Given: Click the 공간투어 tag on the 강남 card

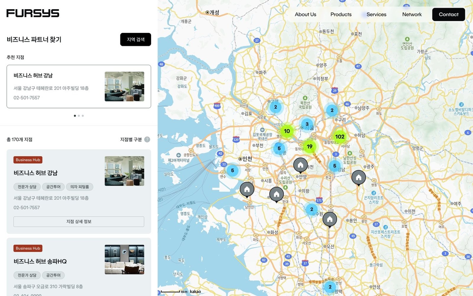Looking at the screenshot, I should [x=53, y=187].
